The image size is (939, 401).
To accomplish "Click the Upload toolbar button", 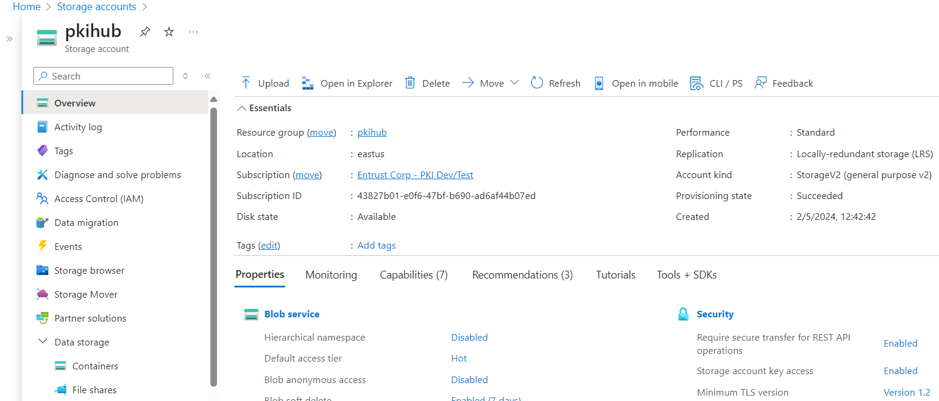I will (265, 83).
